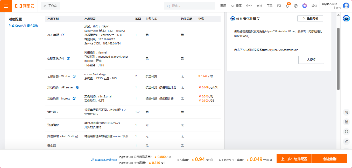Viewport: 352px width, 168px height.
Task: Click the 产品配置 column header
Action: pyautogui.click(x=90, y=19)
